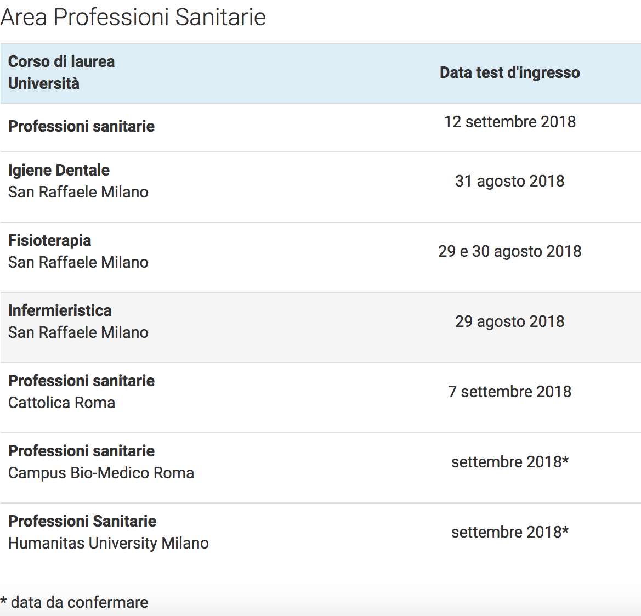This screenshot has height=616, width=641.
Task: Select the 31 agosto 2018 date cell
Action: (x=510, y=181)
